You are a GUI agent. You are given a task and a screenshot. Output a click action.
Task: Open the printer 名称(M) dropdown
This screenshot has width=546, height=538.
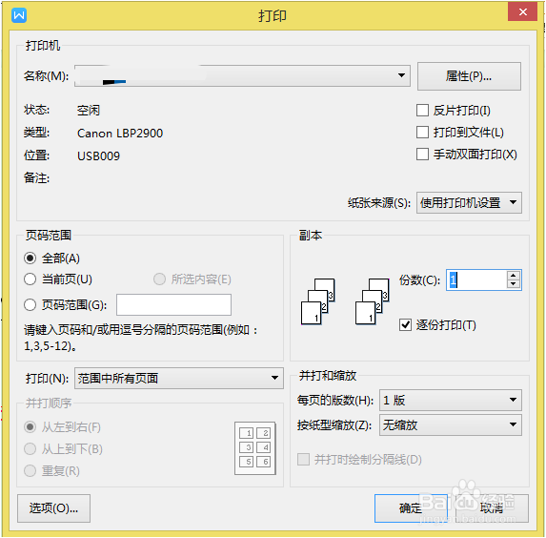242,75
